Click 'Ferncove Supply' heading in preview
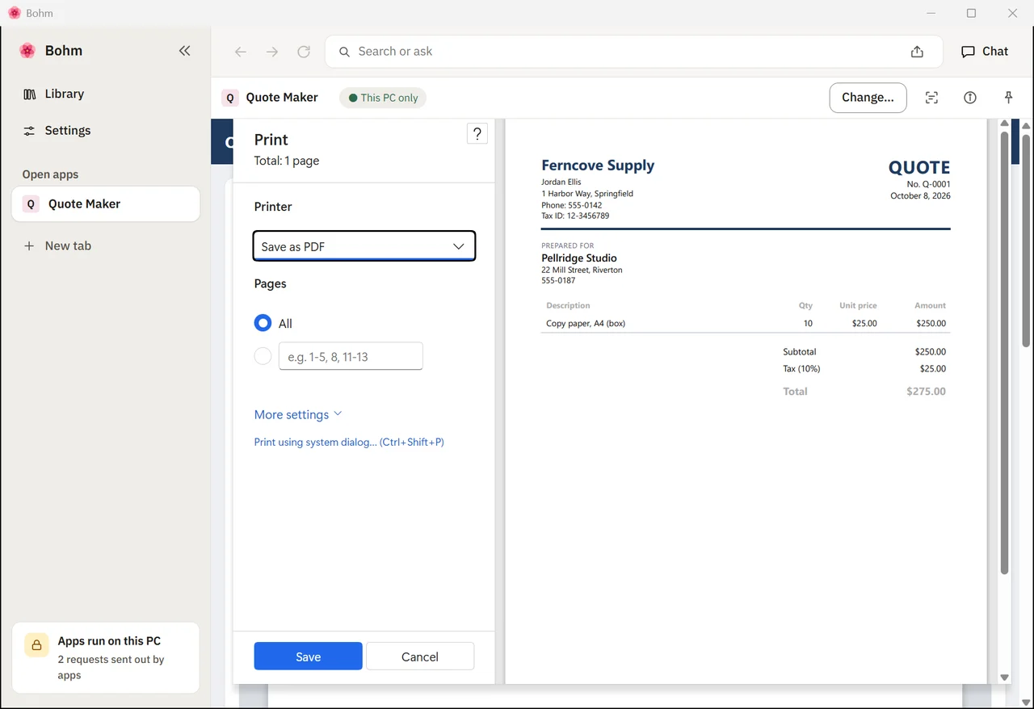Viewport: 1034px width, 709px height. pyautogui.click(x=598, y=166)
